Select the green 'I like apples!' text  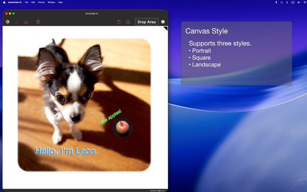pyautogui.click(x=110, y=117)
